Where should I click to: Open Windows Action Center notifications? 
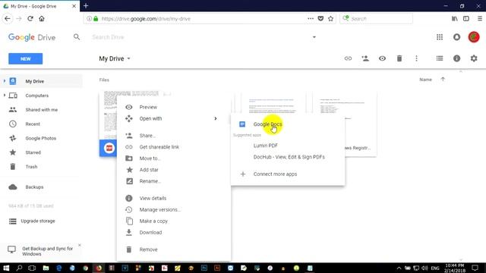[475, 268]
